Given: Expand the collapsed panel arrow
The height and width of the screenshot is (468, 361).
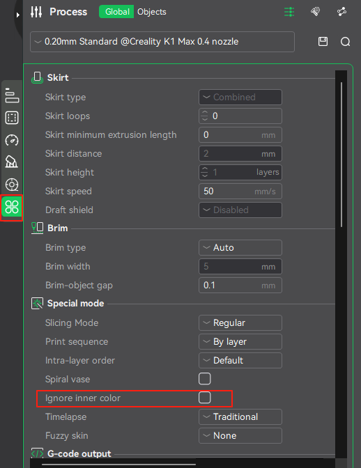Looking at the screenshot, I should click(x=18, y=15).
